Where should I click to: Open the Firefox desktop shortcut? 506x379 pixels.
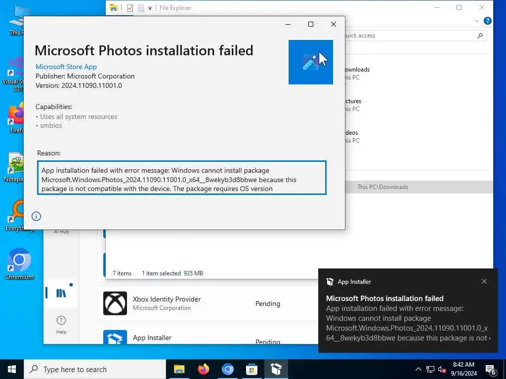[15, 117]
